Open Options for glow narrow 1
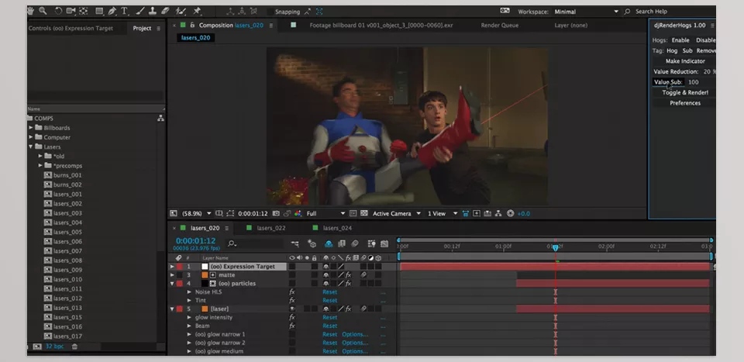This screenshot has width=744, height=362. [354, 335]
